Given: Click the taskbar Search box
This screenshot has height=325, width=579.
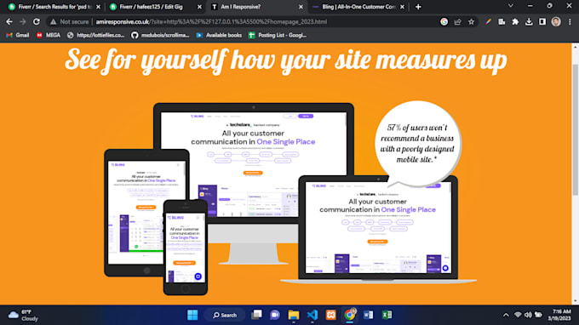Looking at the screenshot, I should (225, 315).
